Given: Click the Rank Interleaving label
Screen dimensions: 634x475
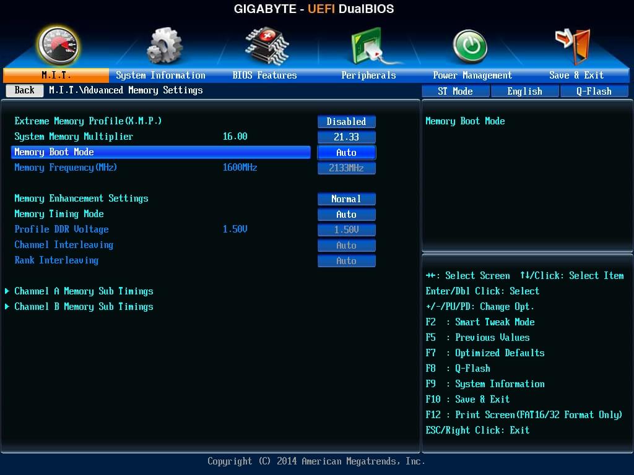Looking at the screenshot, I should (x=56, y=260).
